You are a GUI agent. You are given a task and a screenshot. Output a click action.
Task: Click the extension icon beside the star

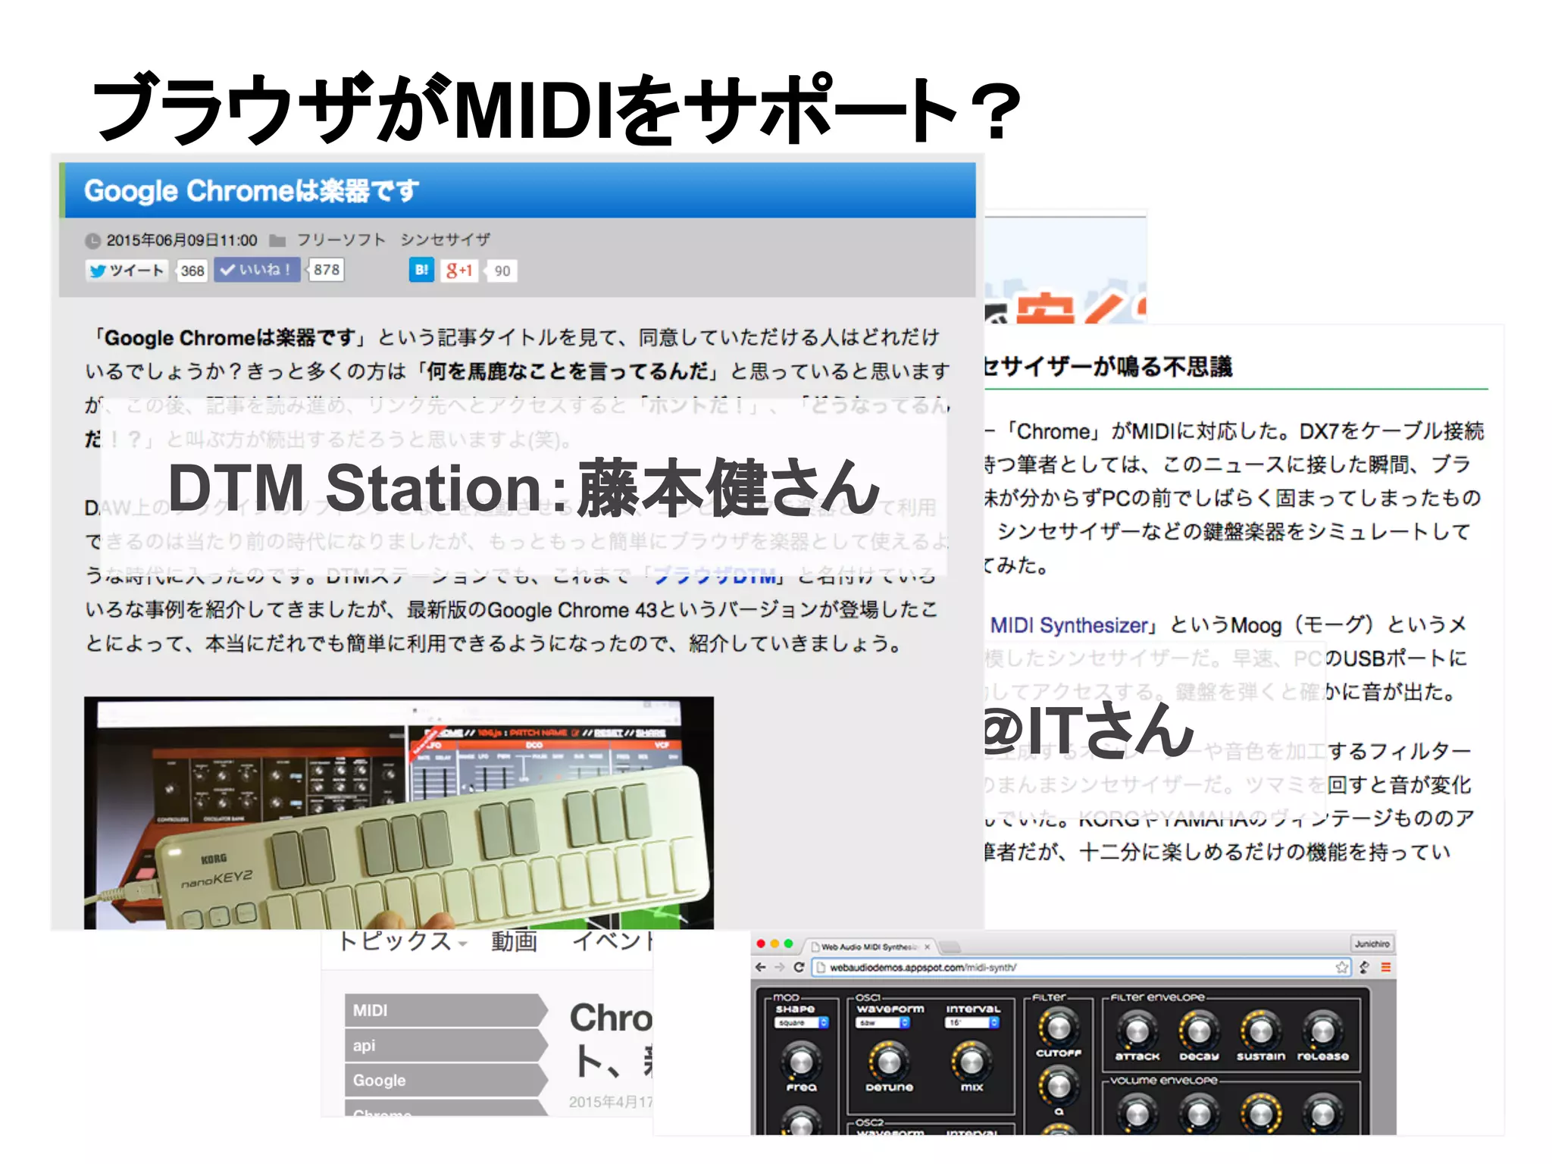tap(1365, 968)
